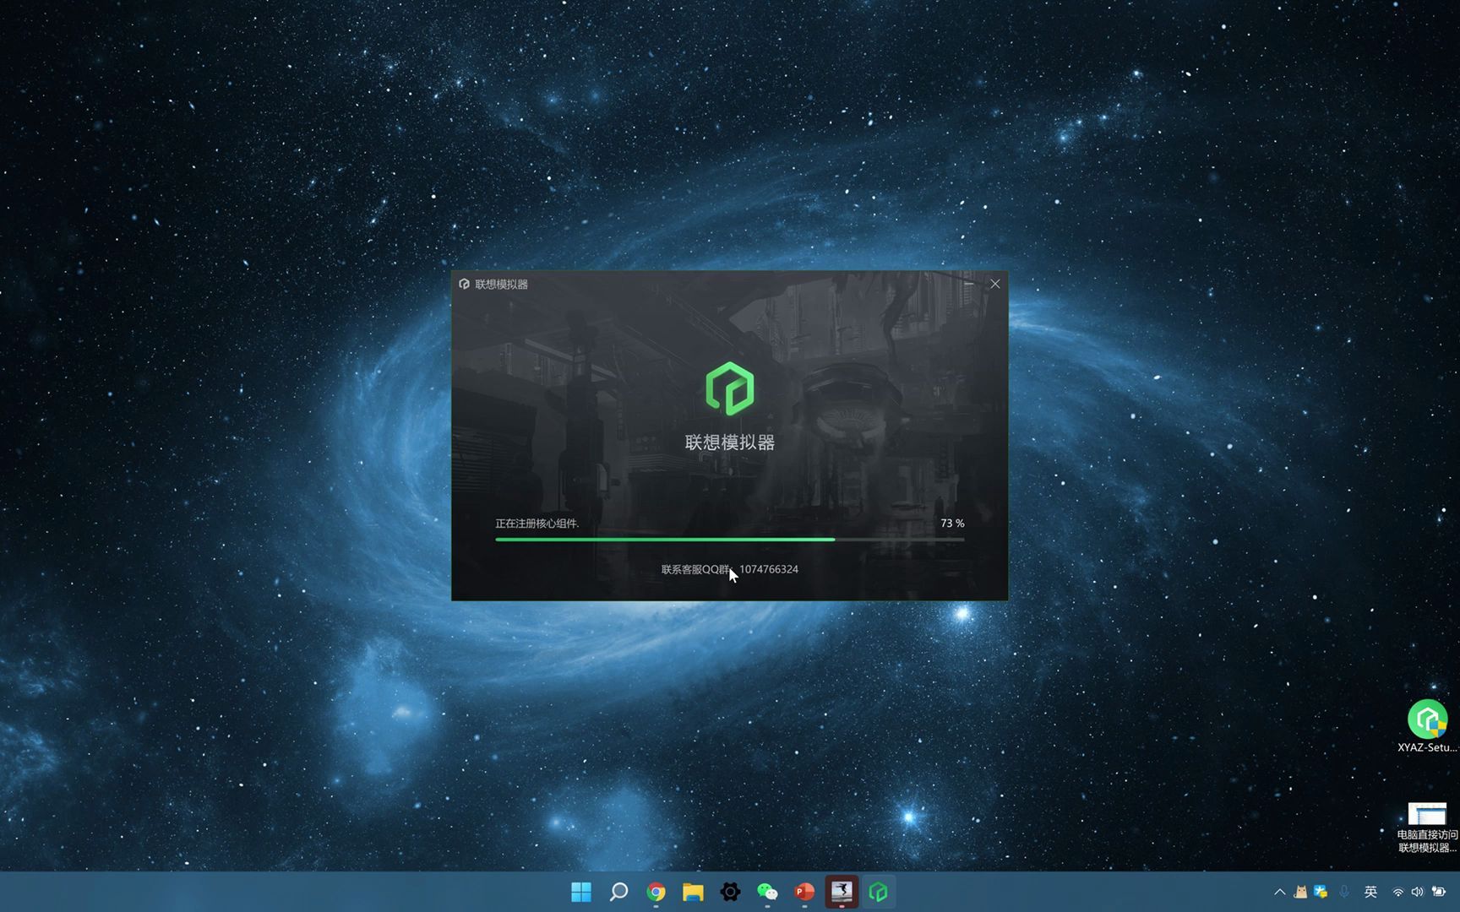Minimize the 联想模拟器 installer window

[x=969, y=284]
